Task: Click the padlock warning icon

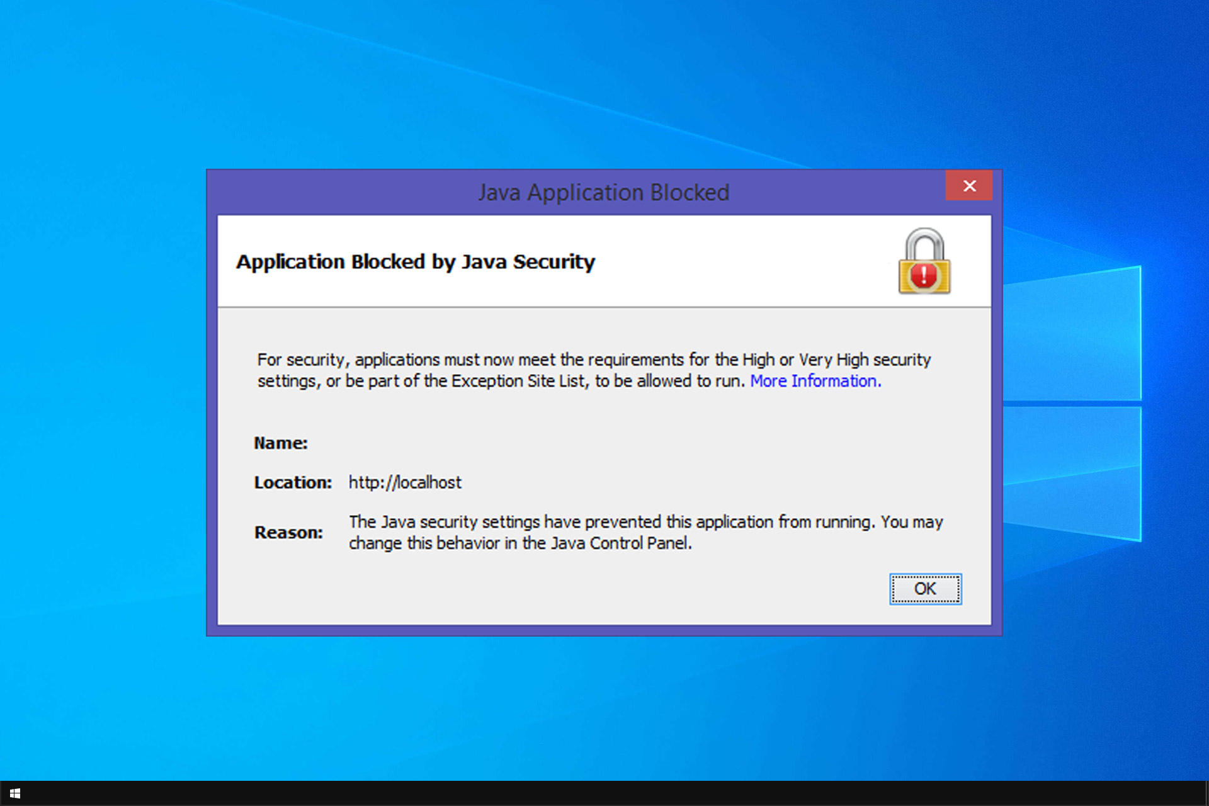Action: [924, 261]
